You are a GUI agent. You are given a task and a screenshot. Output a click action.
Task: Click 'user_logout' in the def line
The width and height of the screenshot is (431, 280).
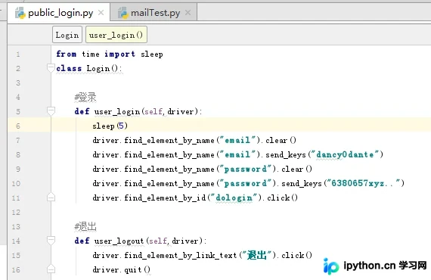click(x=119, y=241)
